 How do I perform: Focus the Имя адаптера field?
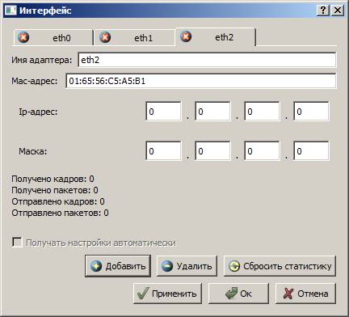tap(207, 60)
